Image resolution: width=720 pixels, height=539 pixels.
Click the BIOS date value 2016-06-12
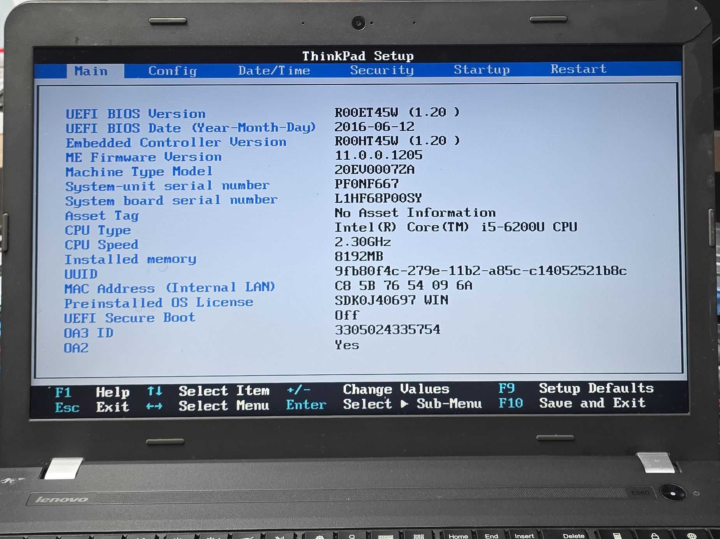click(x=374, y=127)
